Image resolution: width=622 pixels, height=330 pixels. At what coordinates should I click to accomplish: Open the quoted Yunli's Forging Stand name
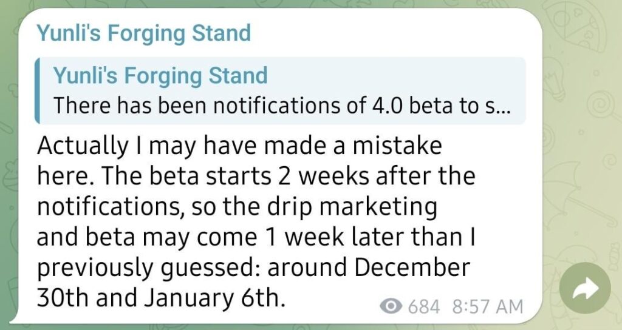pyautogui.click(x=160, y=76)
